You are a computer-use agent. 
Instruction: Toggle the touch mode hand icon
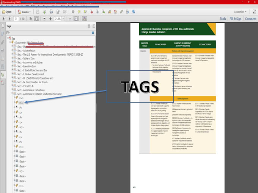[x=84, y=19]
